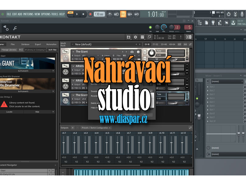Click the plugin wrench icon below Kontakt title
Image resolution: width=246 pixels, height=185 pixels.
(15, 28)
